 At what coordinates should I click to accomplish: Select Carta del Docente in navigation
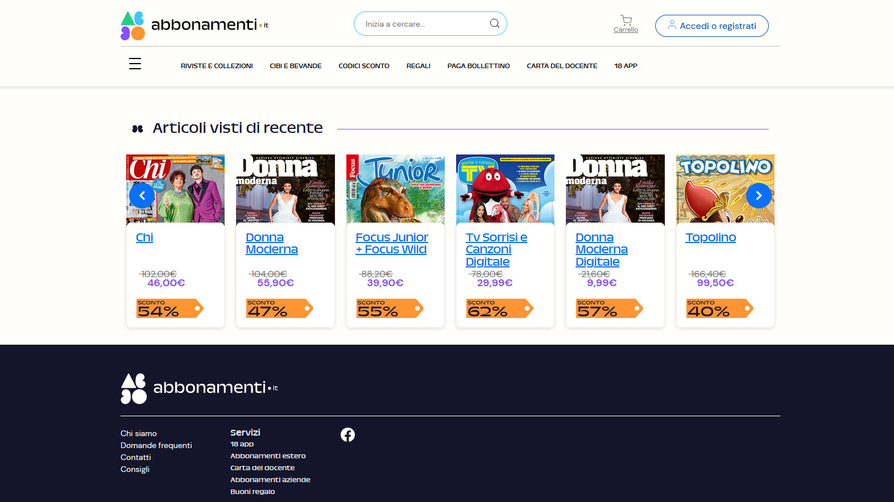[562, 66]
